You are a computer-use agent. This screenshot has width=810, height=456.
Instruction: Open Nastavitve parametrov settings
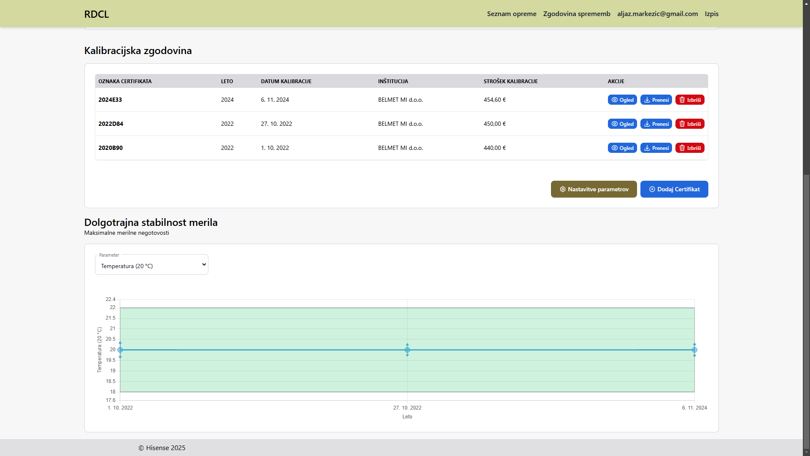pyautogui.click(x=594, y=189)
